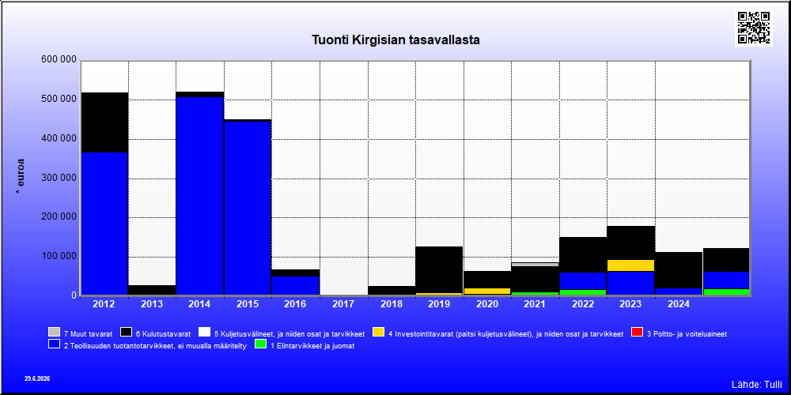791x395 pixels.
Task: Click the yellow '4 Investointitavarat' legend swatch
Action: (x=378, y=333)
